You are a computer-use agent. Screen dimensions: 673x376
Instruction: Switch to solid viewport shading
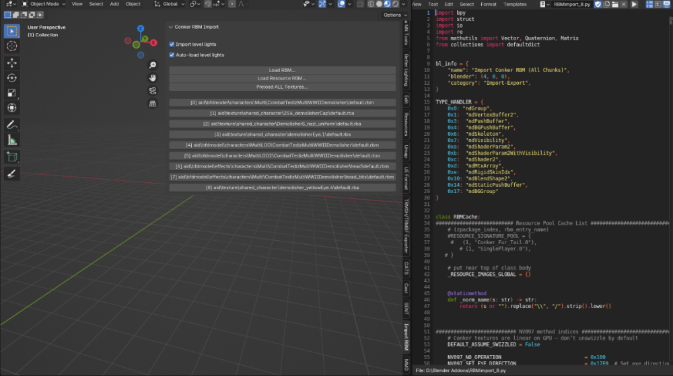pos(379,4)
